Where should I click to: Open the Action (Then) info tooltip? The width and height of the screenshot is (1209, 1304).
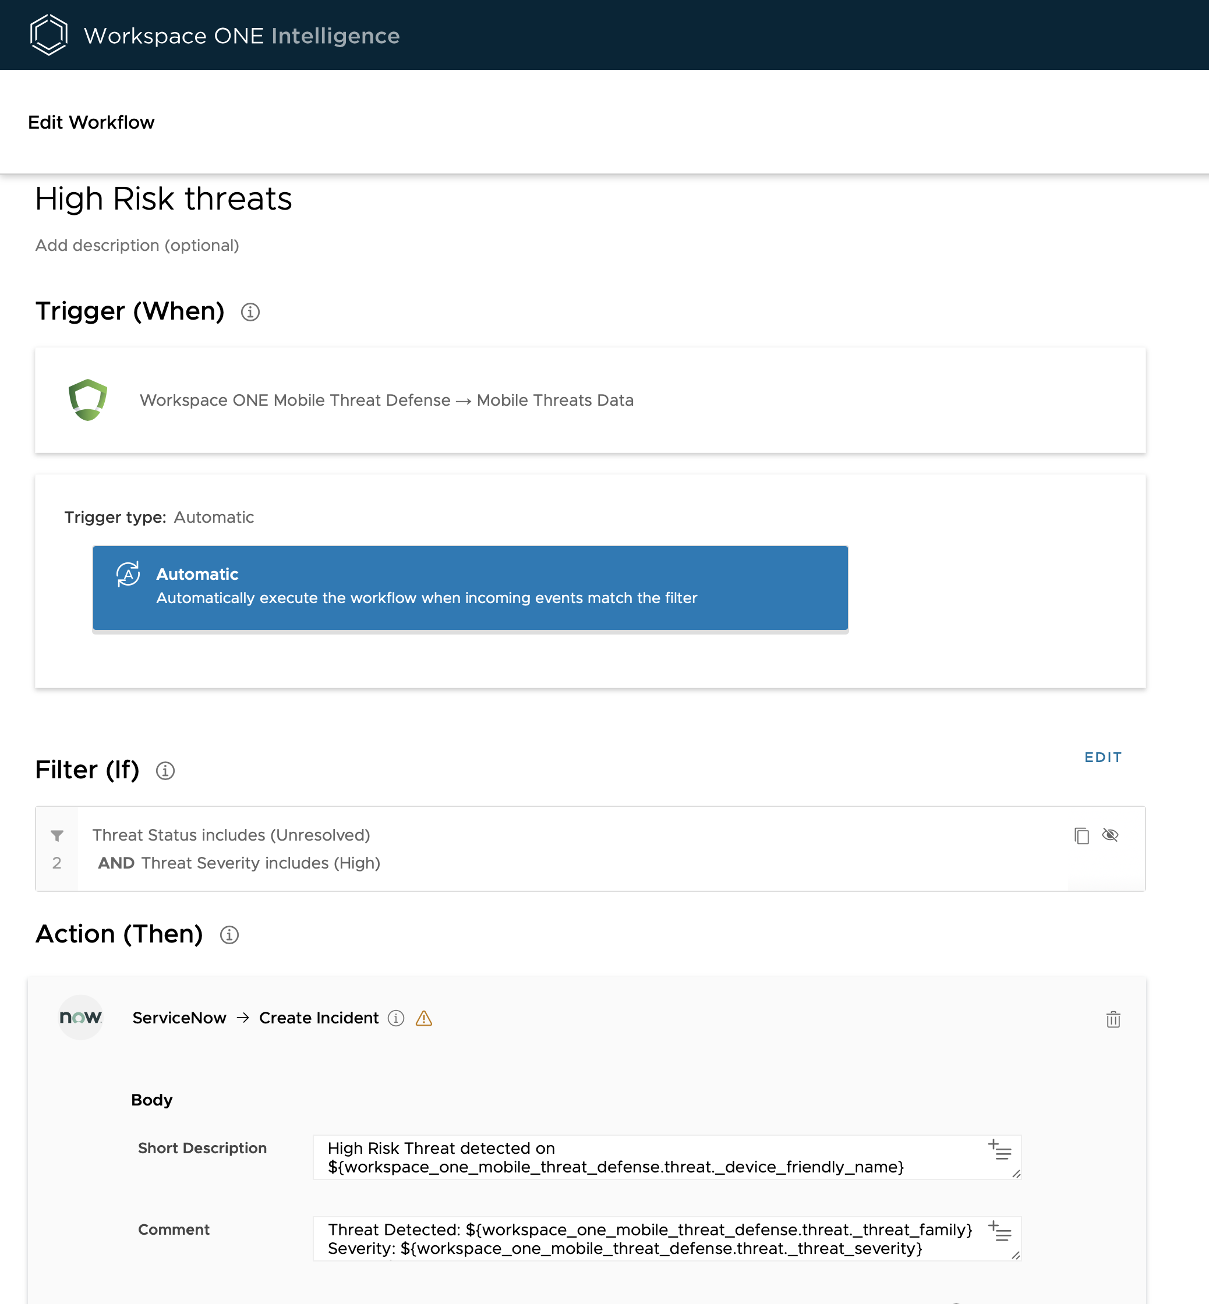[x=229, y=934]
